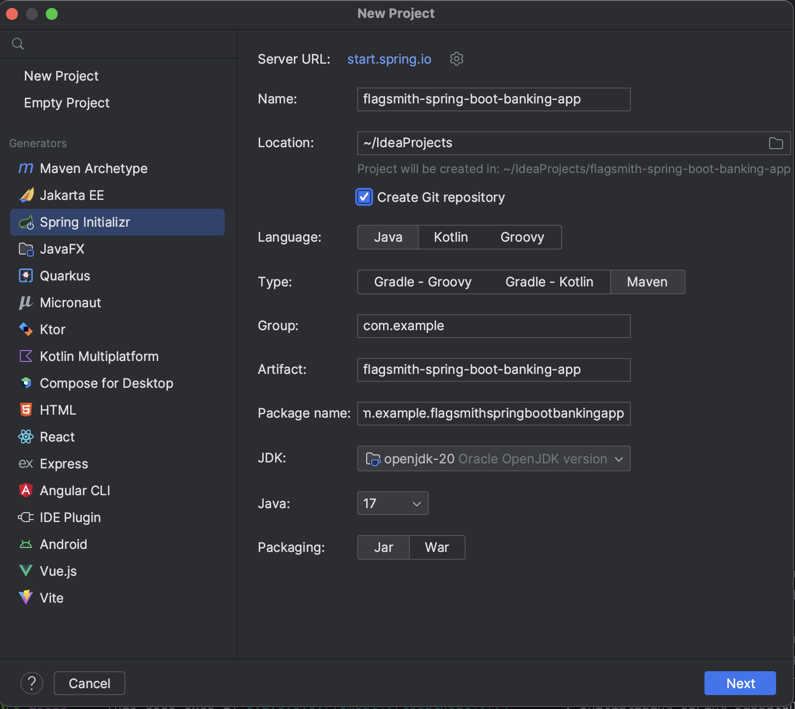This screenshot has height=709, width=795.
Task: Select Kotlin Multiplatform generator label
Action: [x=99, y=356]
